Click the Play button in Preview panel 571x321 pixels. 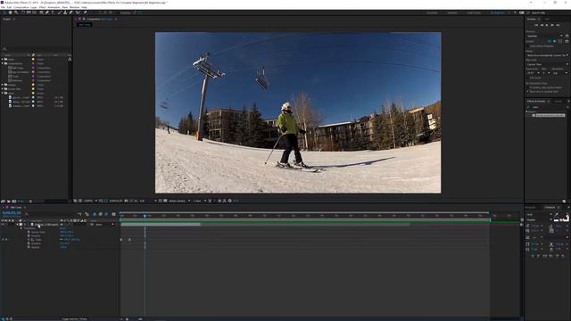[547, 25]
